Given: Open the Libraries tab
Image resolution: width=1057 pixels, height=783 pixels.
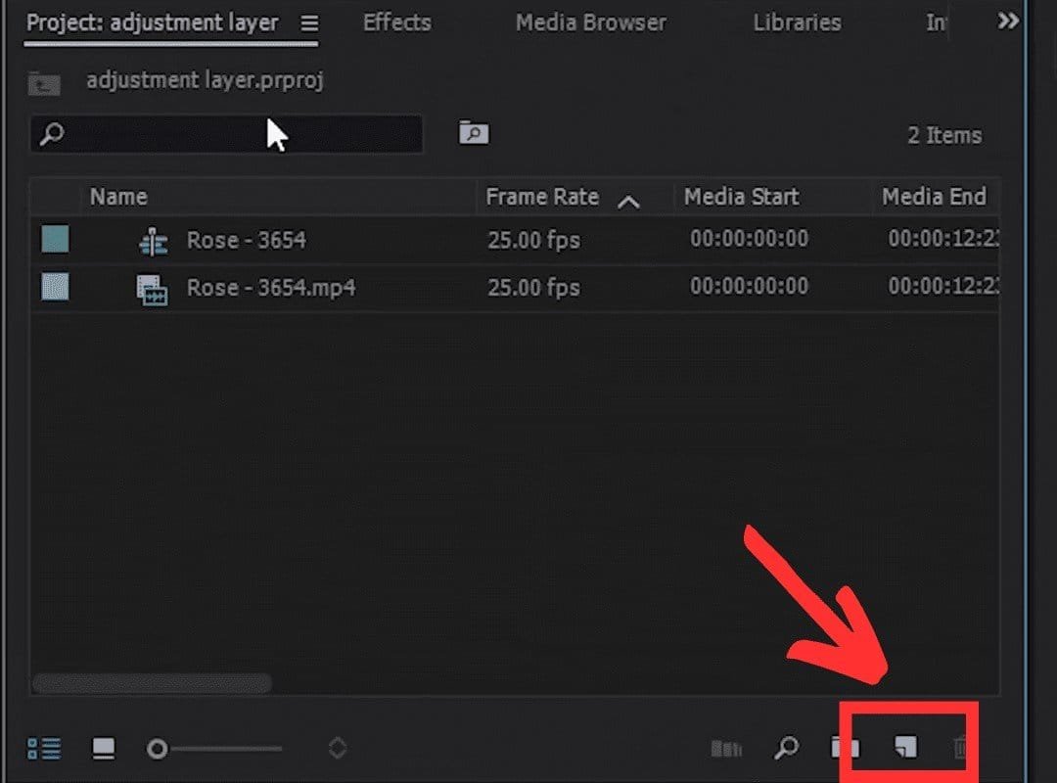Looking at the screenshot, I should (797, 23).
